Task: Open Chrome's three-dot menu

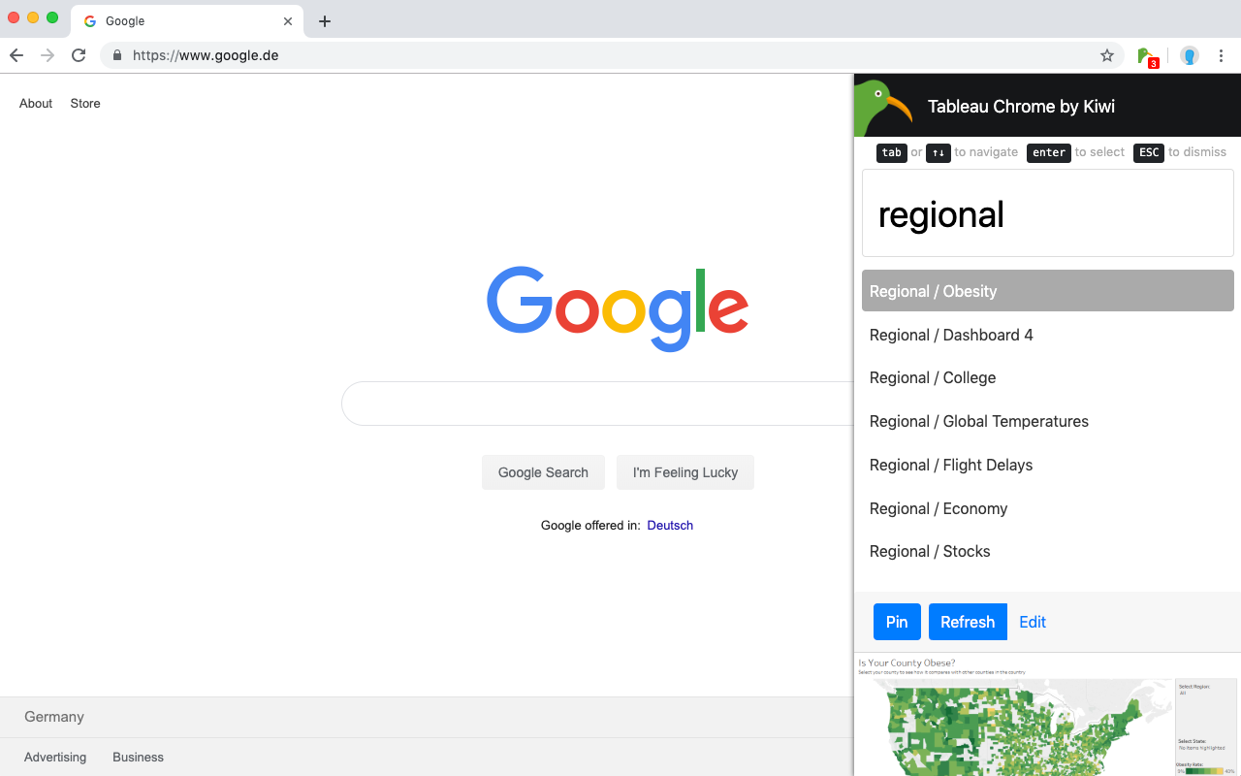Action: tap(1221, 55)
